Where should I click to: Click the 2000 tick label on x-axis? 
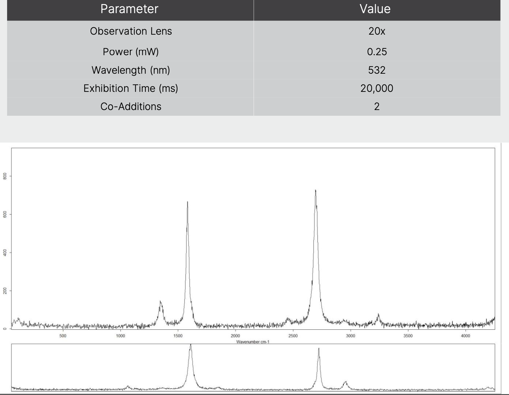235,336
